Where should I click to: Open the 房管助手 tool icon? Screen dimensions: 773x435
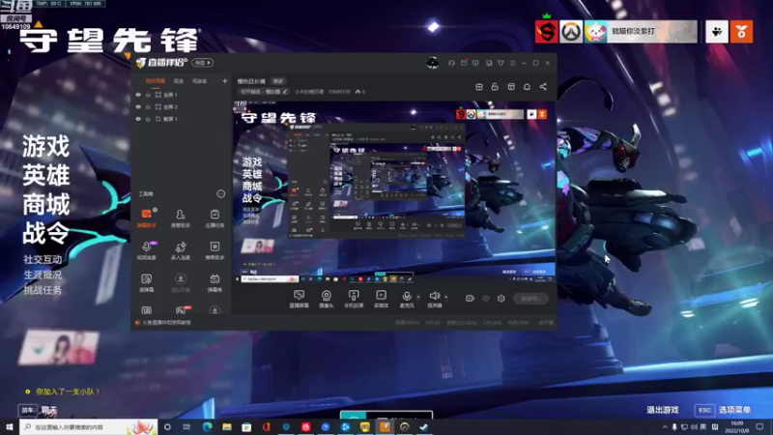(181, 218)
